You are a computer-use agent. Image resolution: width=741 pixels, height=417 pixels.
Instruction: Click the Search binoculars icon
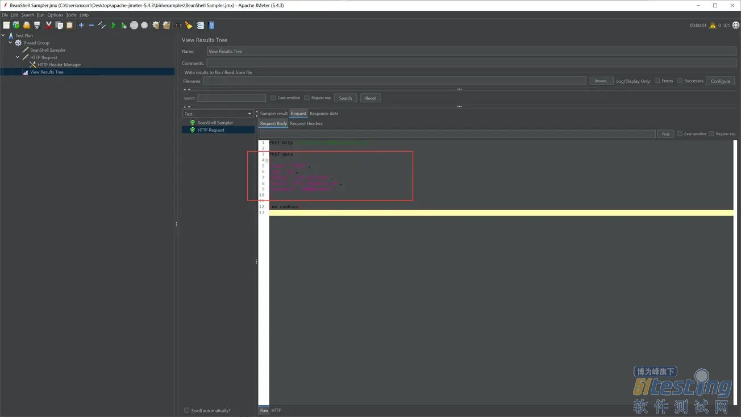point(178,25)
